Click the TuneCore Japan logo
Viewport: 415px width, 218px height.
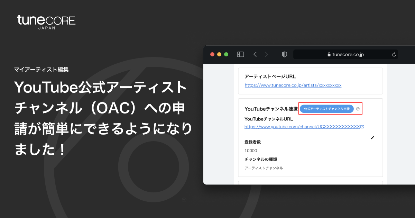46,21
